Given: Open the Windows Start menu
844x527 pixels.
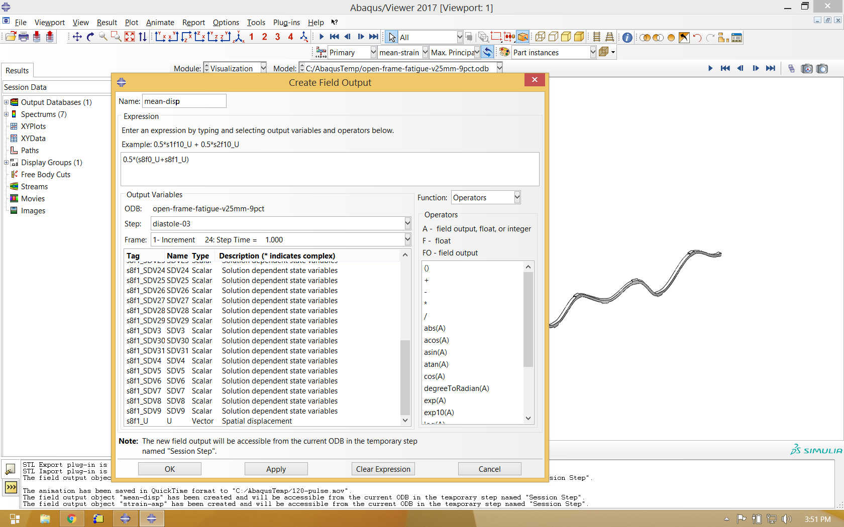Looking at the screenshot, I should (15, 518).
